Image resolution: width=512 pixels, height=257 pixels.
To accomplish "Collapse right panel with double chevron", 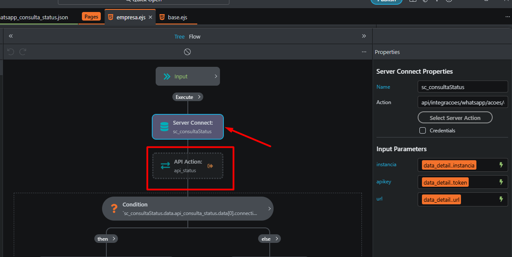I will 364,36.
